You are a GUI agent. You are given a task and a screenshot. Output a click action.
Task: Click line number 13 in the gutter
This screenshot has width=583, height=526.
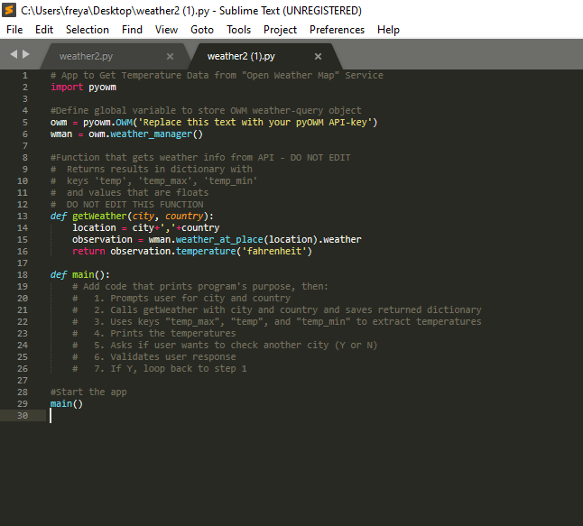[x=23, y=217]
